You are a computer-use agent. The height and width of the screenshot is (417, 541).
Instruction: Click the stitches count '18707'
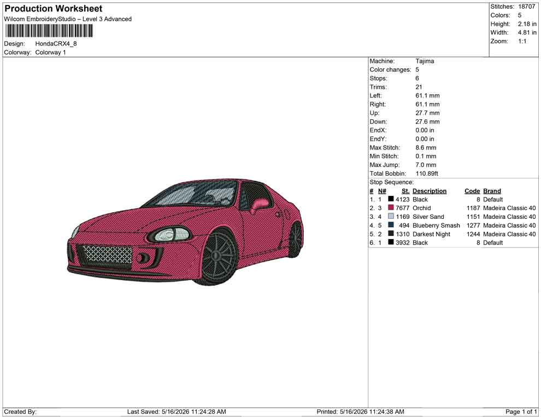point(526,7)
